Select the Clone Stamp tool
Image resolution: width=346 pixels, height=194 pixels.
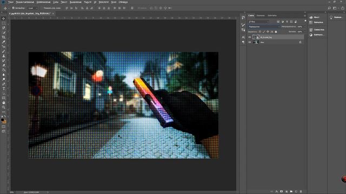tap(4, 56)
